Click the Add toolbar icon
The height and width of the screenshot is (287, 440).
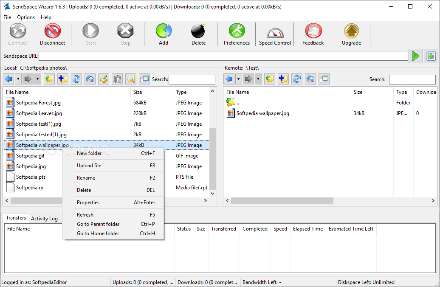click(164, 34)
